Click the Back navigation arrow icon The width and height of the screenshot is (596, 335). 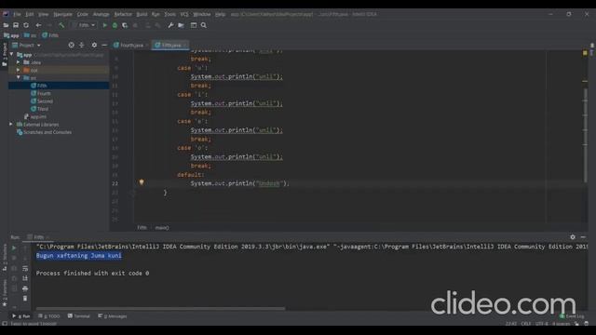pos(38,25)
